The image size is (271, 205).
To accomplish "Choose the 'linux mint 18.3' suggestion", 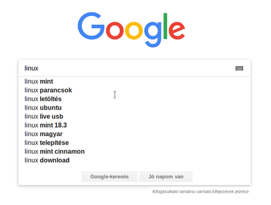I will [x=134, y=125].
